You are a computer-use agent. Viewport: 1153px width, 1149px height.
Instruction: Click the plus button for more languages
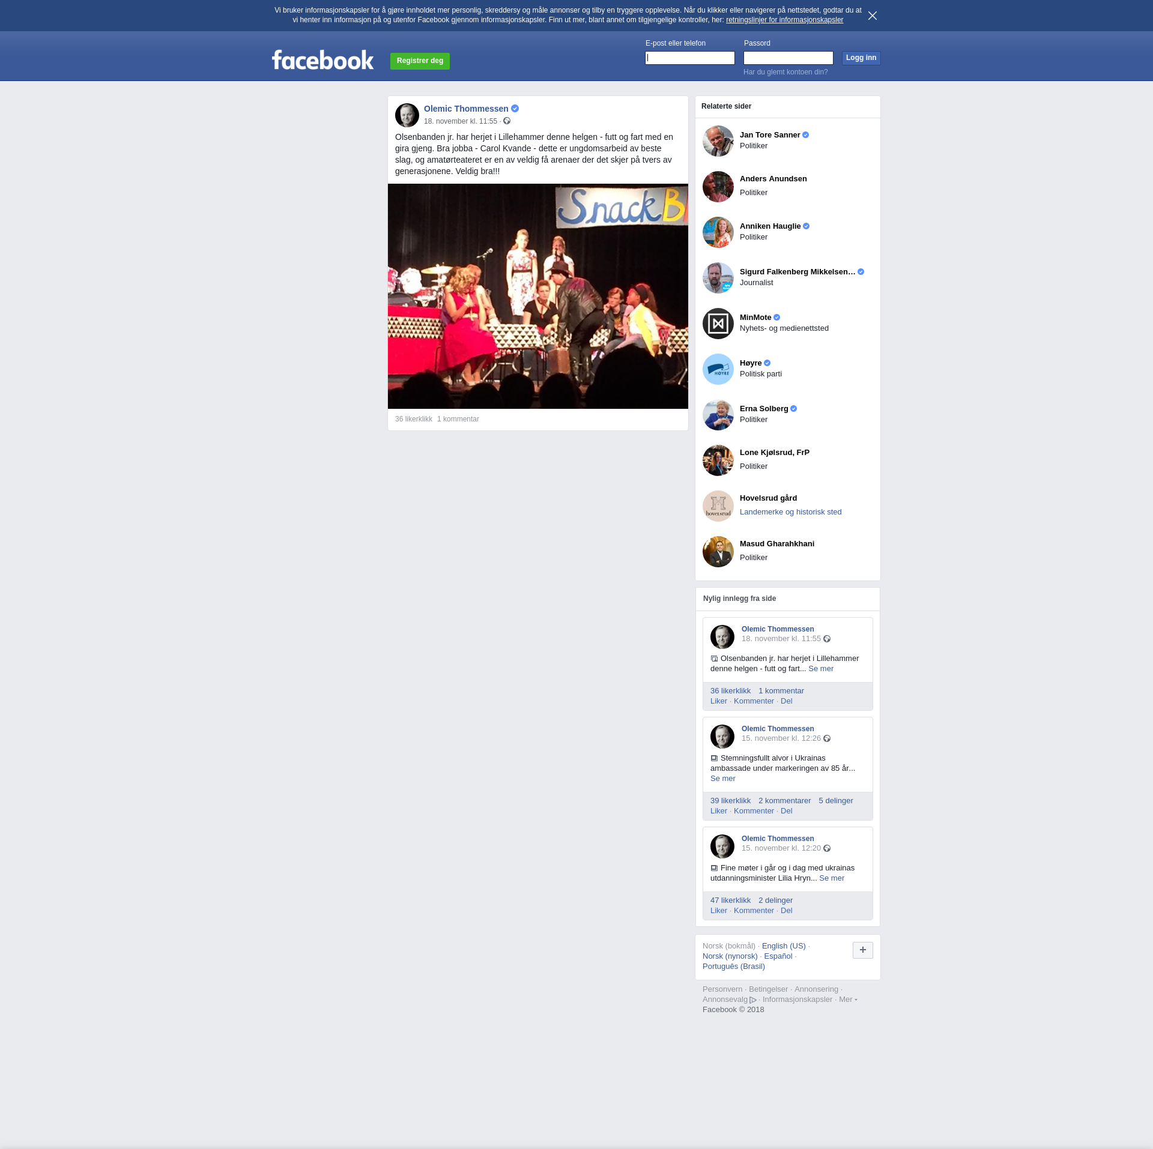coord(862,950)
